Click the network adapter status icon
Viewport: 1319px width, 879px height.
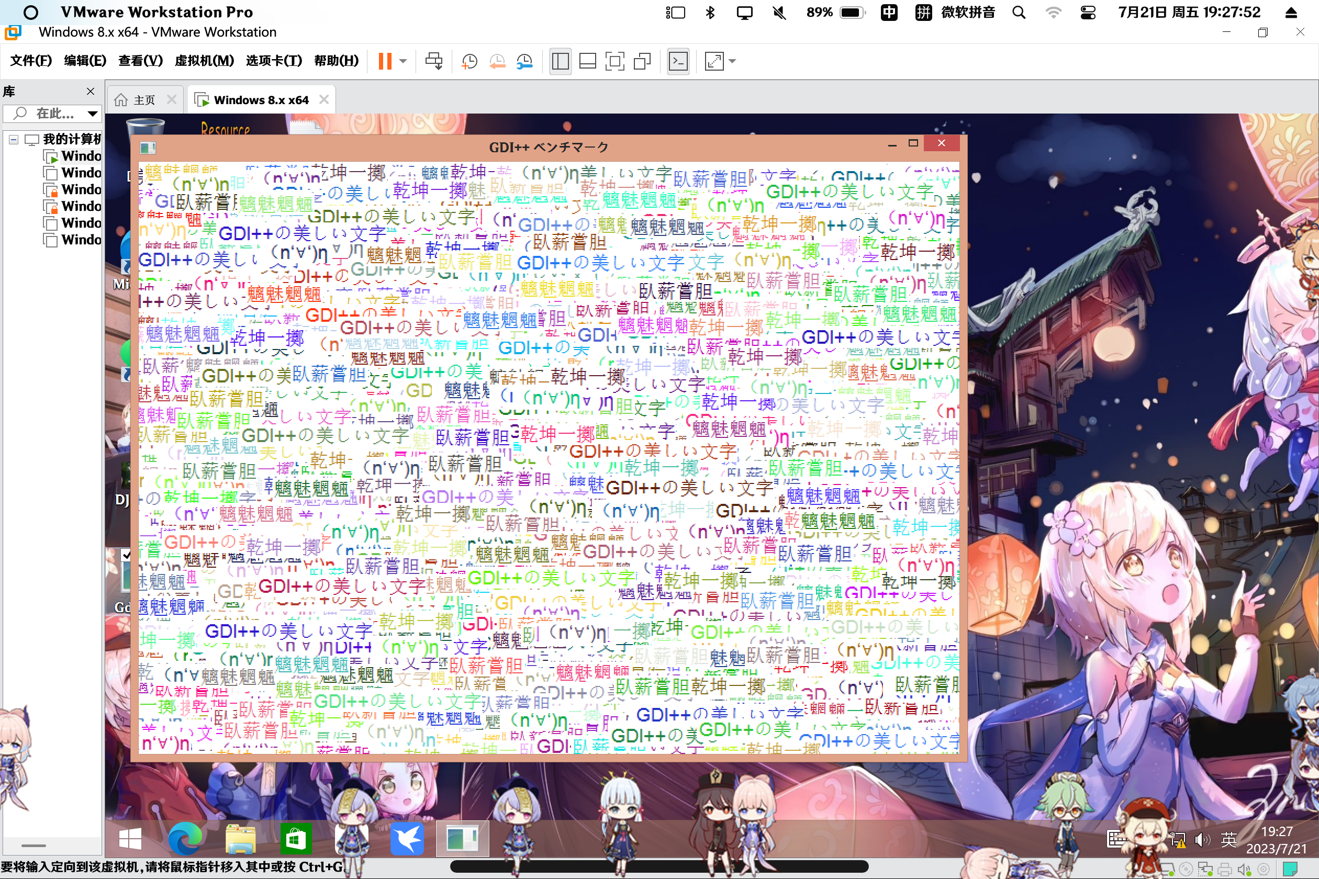tap(1205, 869)
